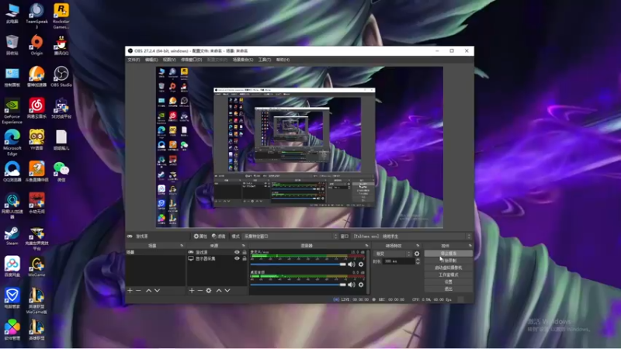Toggle visibility eye for display capture source
This screenshot has height=349, width=621.
237,258
